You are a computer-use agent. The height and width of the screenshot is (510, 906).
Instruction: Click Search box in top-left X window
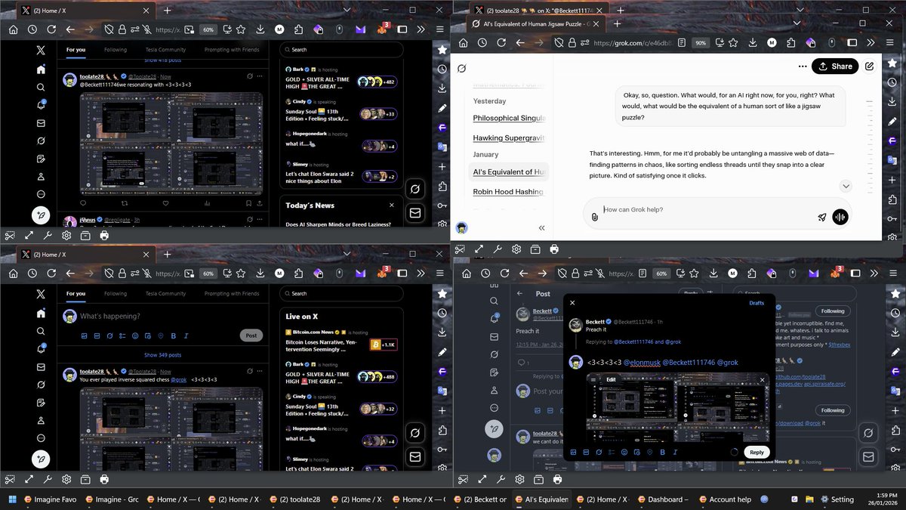[x=341, y=50]
